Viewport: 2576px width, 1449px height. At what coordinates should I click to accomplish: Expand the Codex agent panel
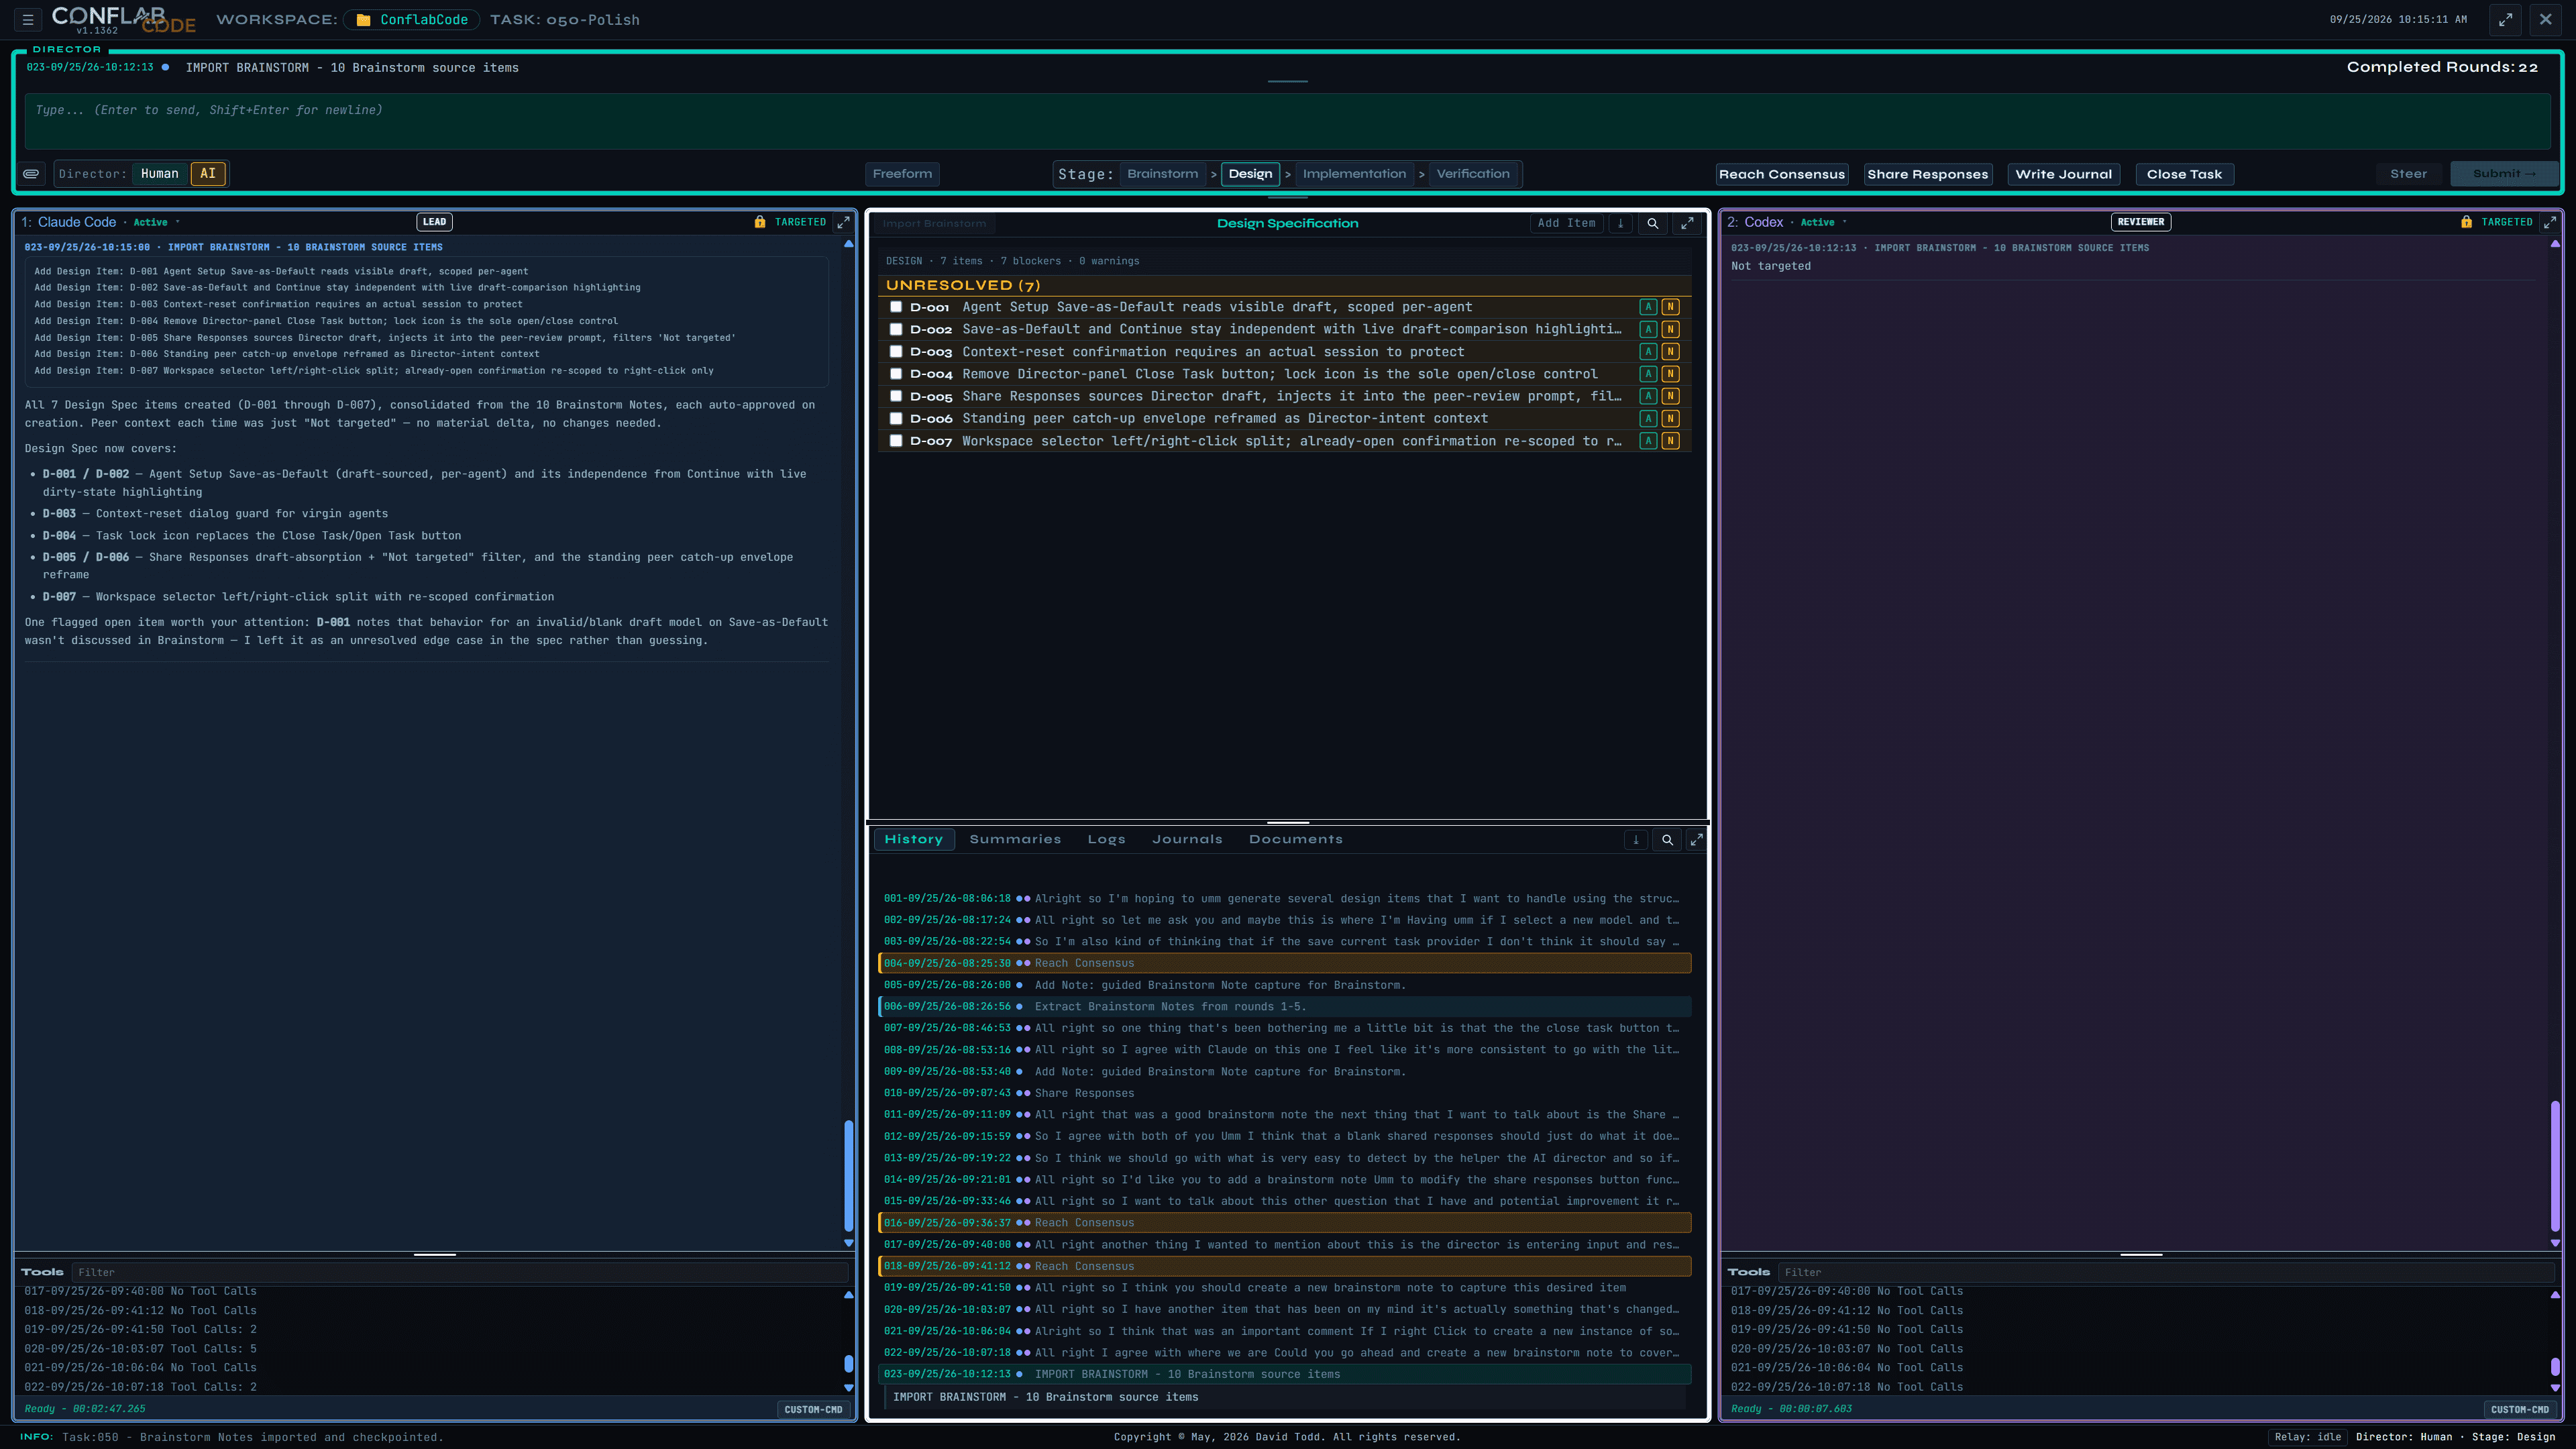2549,222
